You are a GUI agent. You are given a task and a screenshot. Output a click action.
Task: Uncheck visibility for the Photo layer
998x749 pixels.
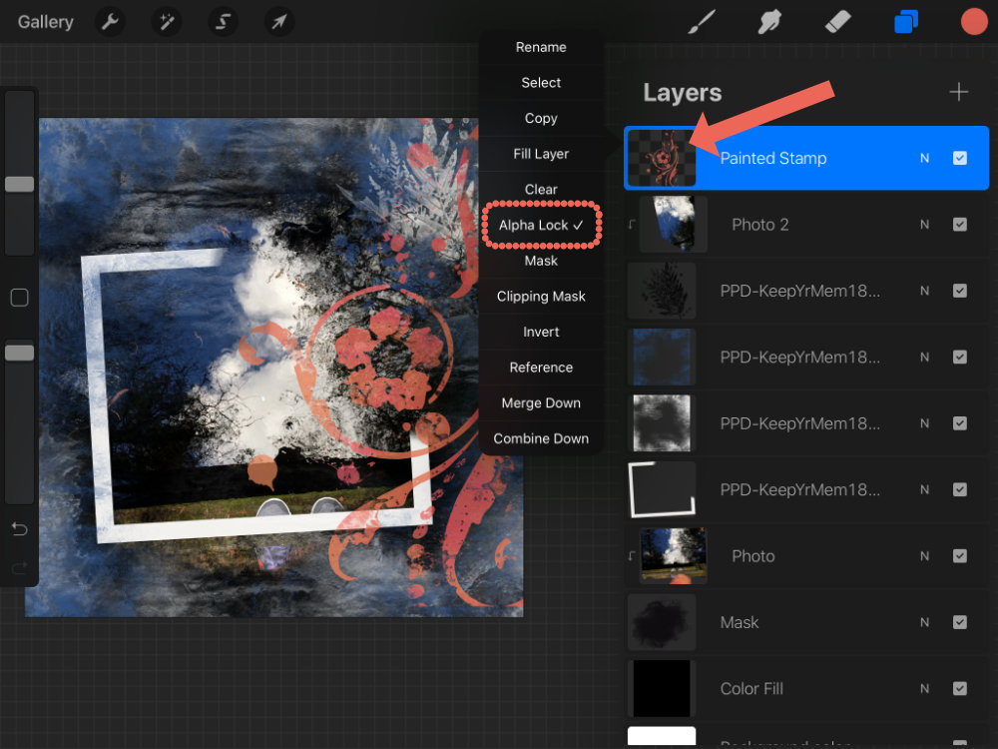coord(960,556)
